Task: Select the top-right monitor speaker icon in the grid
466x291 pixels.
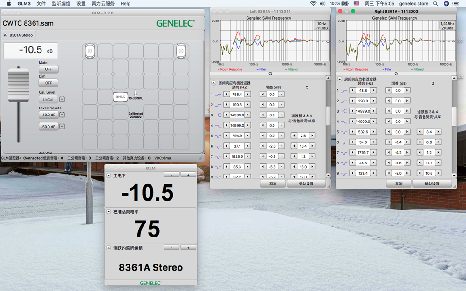Action: point(181,51)
